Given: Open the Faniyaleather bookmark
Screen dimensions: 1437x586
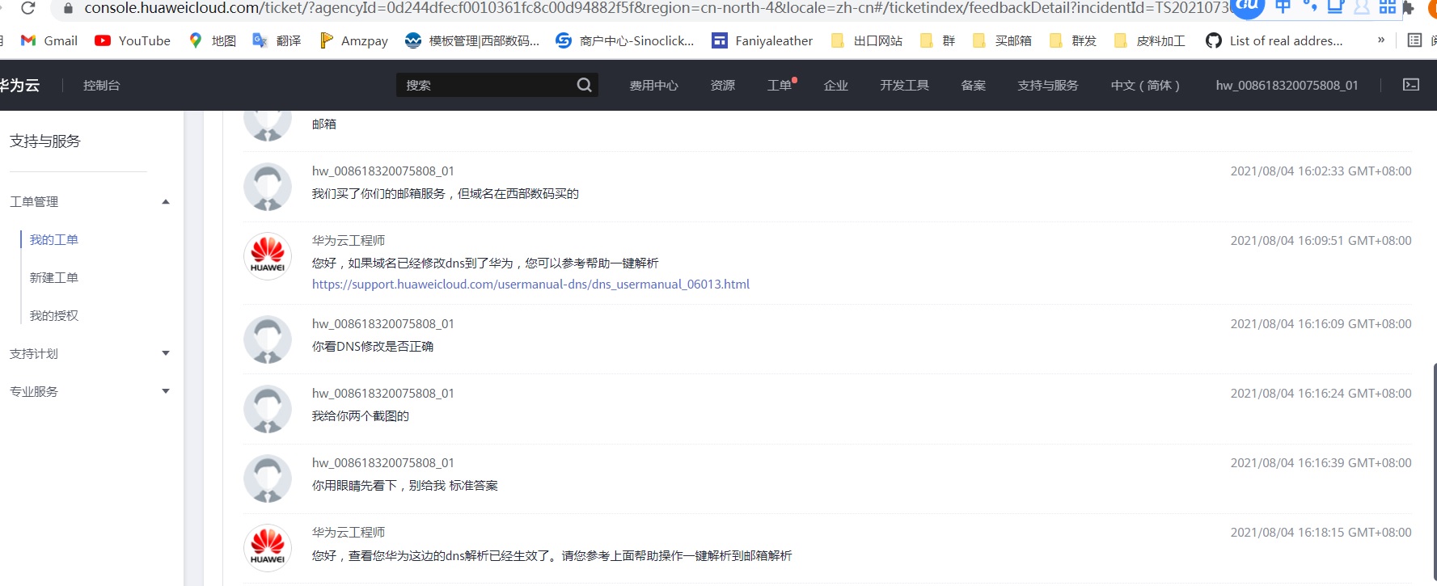Looking at the screenshot, I should (x=763, y=40).
